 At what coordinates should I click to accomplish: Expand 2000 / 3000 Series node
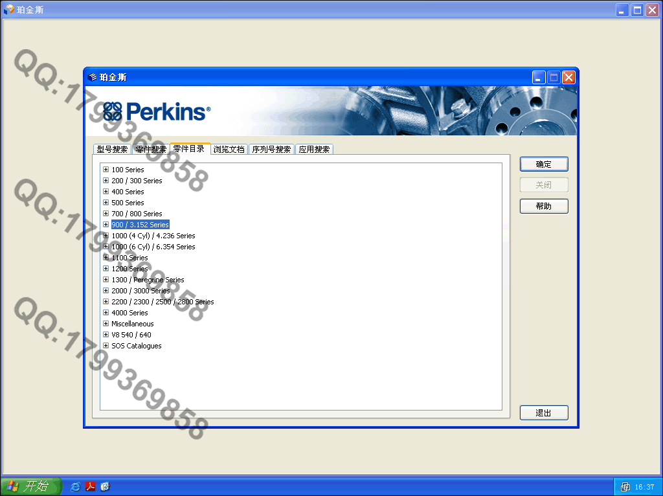(x=106, y=291)
